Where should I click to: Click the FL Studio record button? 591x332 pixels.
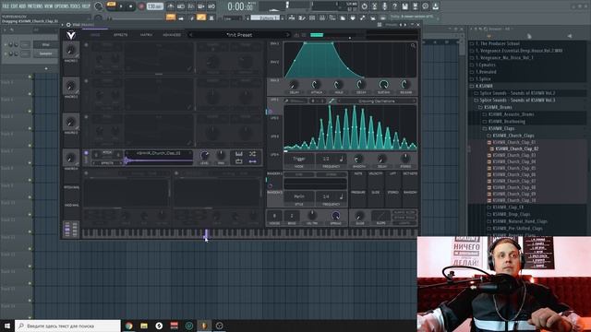coord(141,6)
